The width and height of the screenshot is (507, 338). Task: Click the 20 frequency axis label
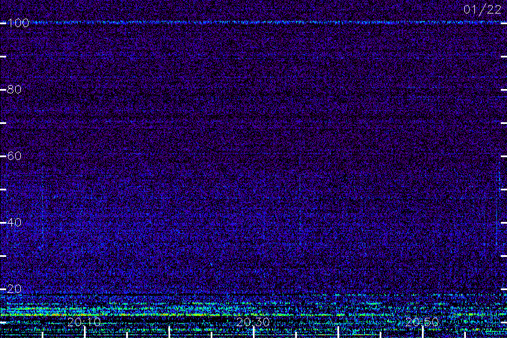[x=14, y=289]
